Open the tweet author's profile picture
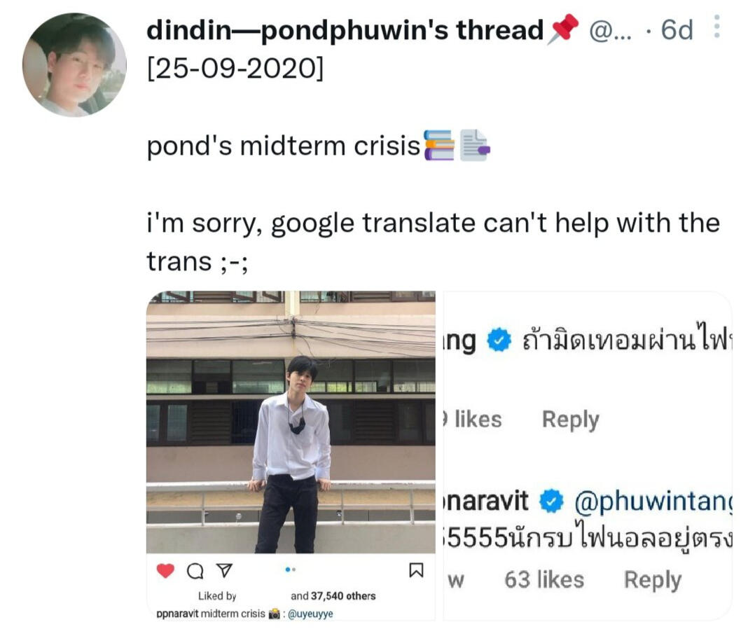This screenshot has width=755, height=629. click(x=74, y=65)
